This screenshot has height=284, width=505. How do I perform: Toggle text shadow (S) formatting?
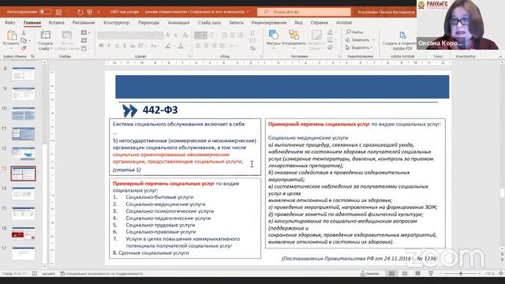[125, 46]
